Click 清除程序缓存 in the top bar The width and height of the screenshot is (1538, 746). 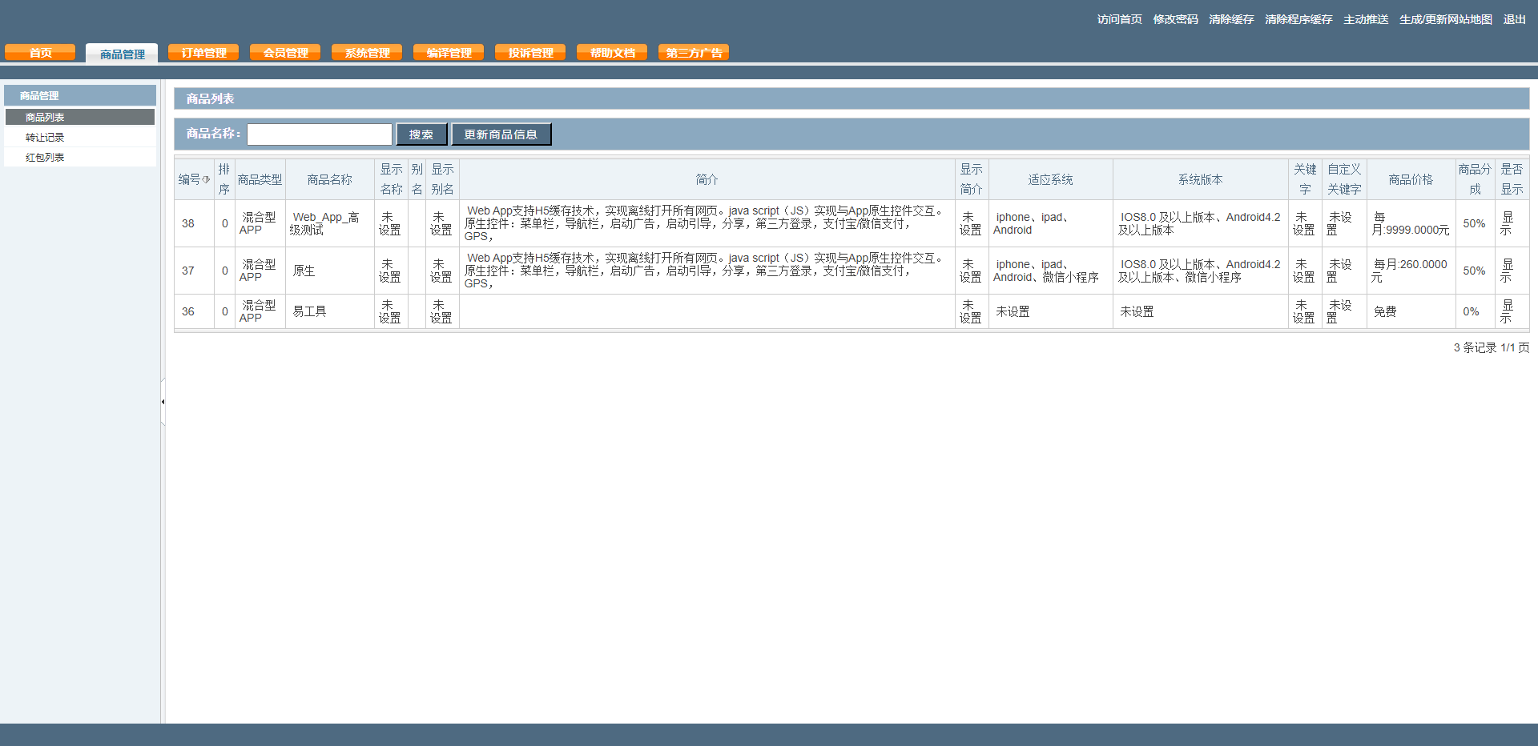(x=1298, y=19)
